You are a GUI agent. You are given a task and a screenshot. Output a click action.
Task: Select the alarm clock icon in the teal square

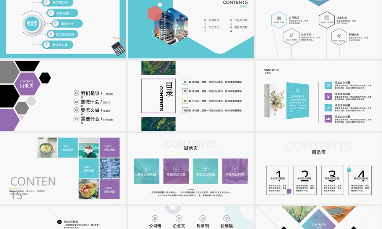coord(328,85)
